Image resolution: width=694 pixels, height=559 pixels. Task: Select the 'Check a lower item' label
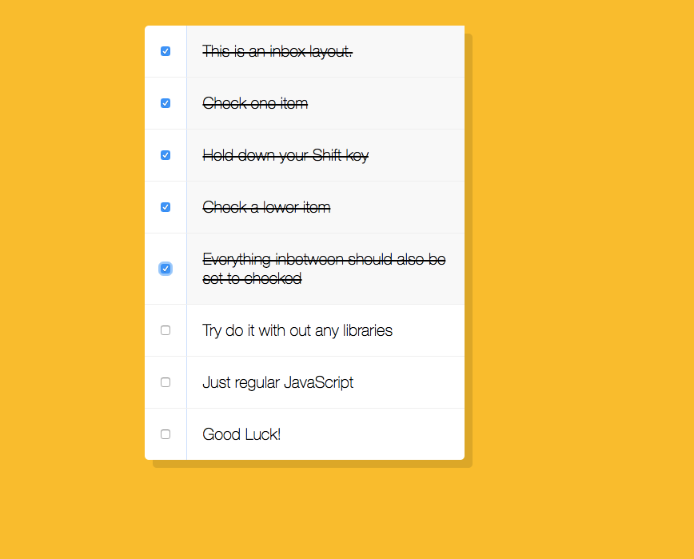(266, 207)
